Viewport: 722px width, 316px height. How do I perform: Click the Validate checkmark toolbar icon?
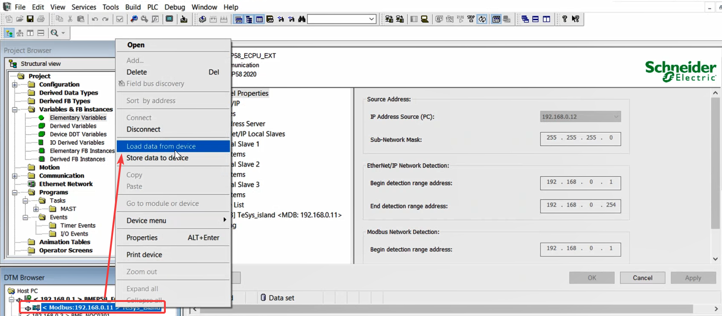pyautogui.click(x=119, y=19)
